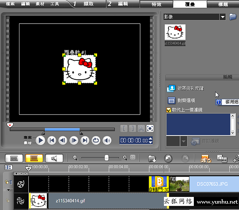The width and height of the screenshot is (239, 210).
Task: Click the mark-in bracket button
Action: pyautogui.click(x=124, y=129)
